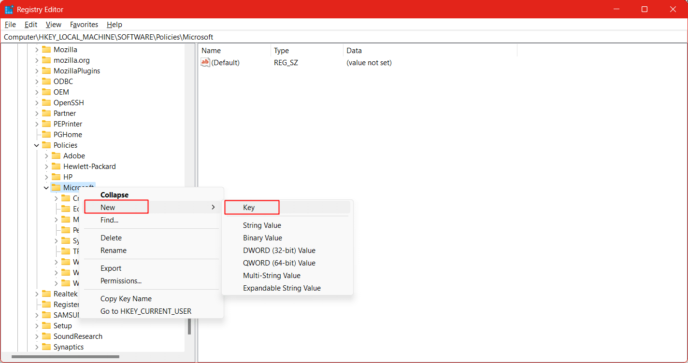This screenshot has height=363, width=688.
Task: Collapse the Microsoft key chevron
Action: (x=46, y=187)
